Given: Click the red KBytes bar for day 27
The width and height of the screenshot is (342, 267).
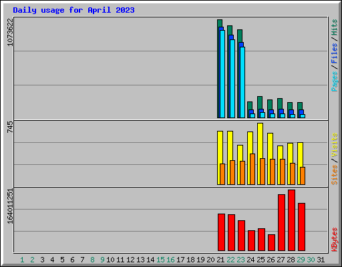Looking at the screenshot, I should click(281, 222).
